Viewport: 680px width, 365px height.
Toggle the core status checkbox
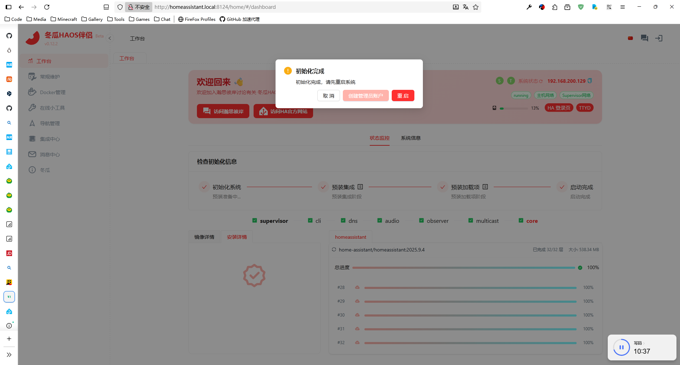521,220
